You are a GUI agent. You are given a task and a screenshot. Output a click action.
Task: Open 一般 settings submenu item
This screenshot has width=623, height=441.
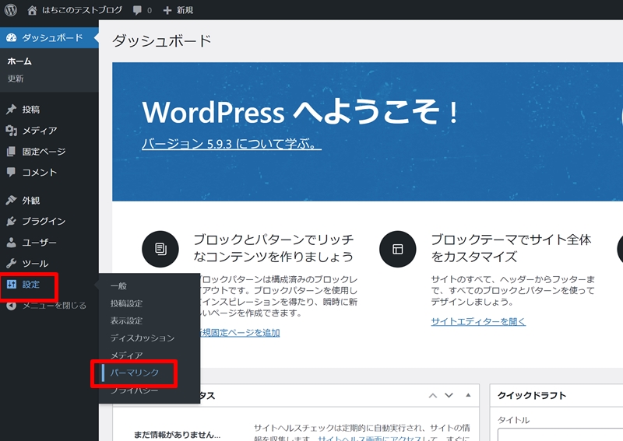(x=118, y=285)
